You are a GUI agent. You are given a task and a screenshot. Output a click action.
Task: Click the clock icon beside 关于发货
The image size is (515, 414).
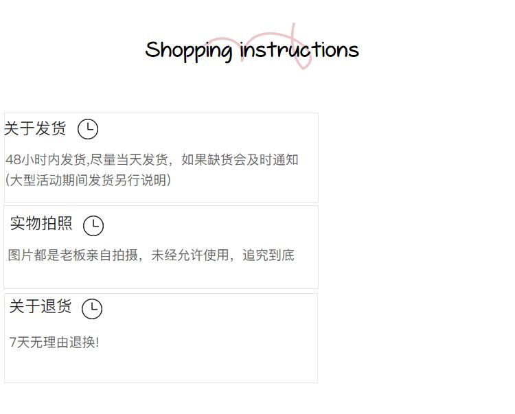[x=88, y=129]
